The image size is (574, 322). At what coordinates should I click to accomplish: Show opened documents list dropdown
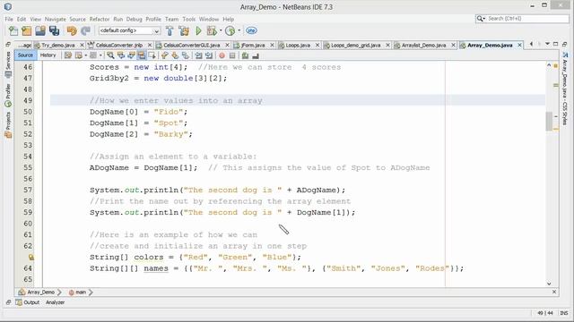point(547,45)
